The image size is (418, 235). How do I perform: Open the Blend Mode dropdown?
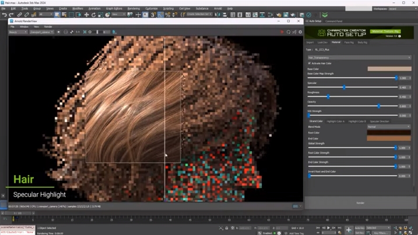click(x=388, y=126)
